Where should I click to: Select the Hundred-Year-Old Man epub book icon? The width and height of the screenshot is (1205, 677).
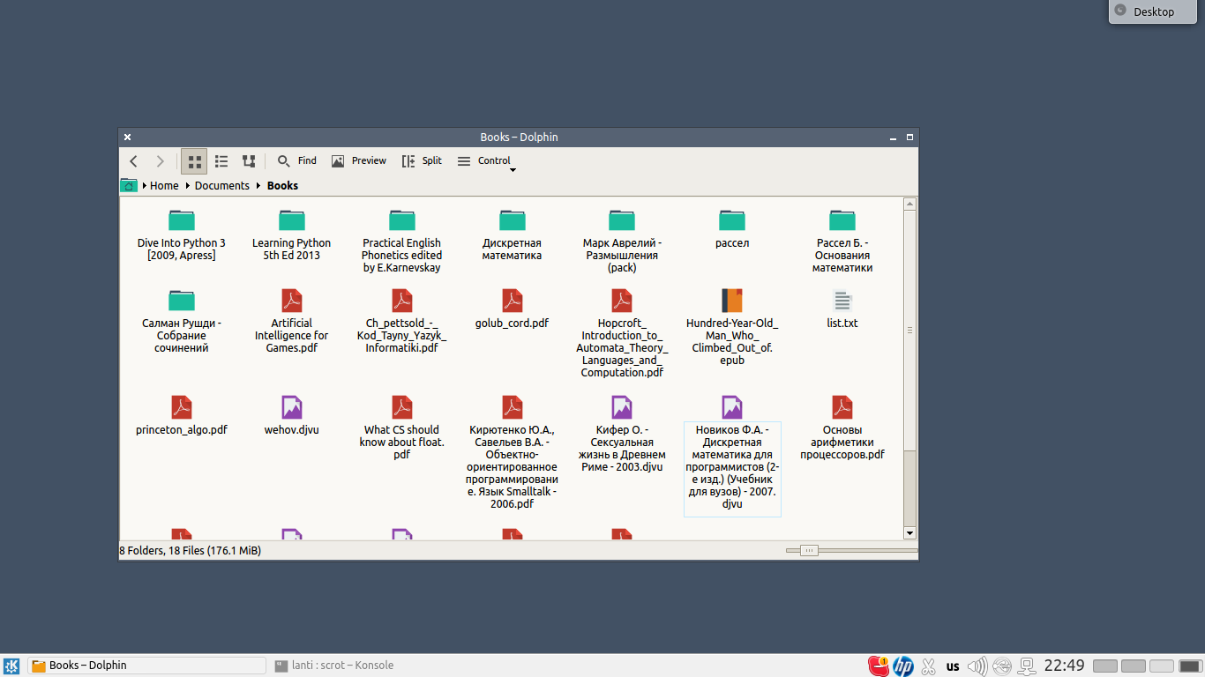point(732,301)
